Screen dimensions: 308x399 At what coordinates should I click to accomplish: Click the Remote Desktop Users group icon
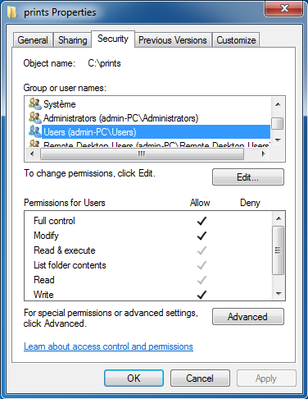[x=35, y=143]
